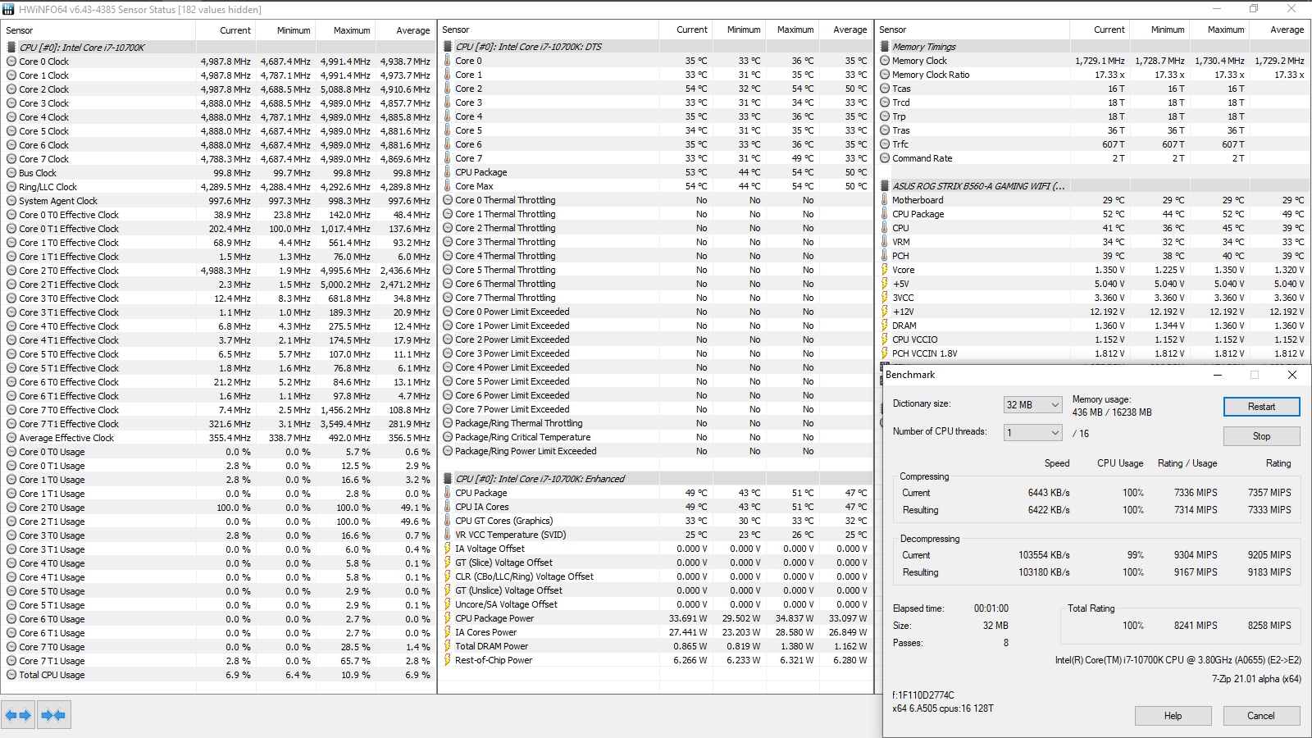Click the outward-arrows expand layout button in HWiNFO

[18, 715]
